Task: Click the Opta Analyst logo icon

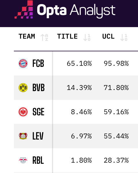Action: tap(24, 10)
